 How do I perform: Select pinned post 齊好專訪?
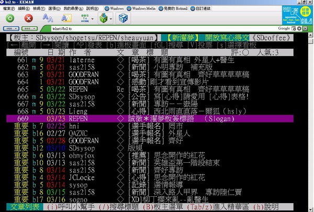click(x=150, y=170)
